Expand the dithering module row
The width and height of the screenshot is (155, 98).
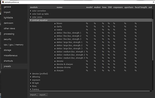pos(31,77)
